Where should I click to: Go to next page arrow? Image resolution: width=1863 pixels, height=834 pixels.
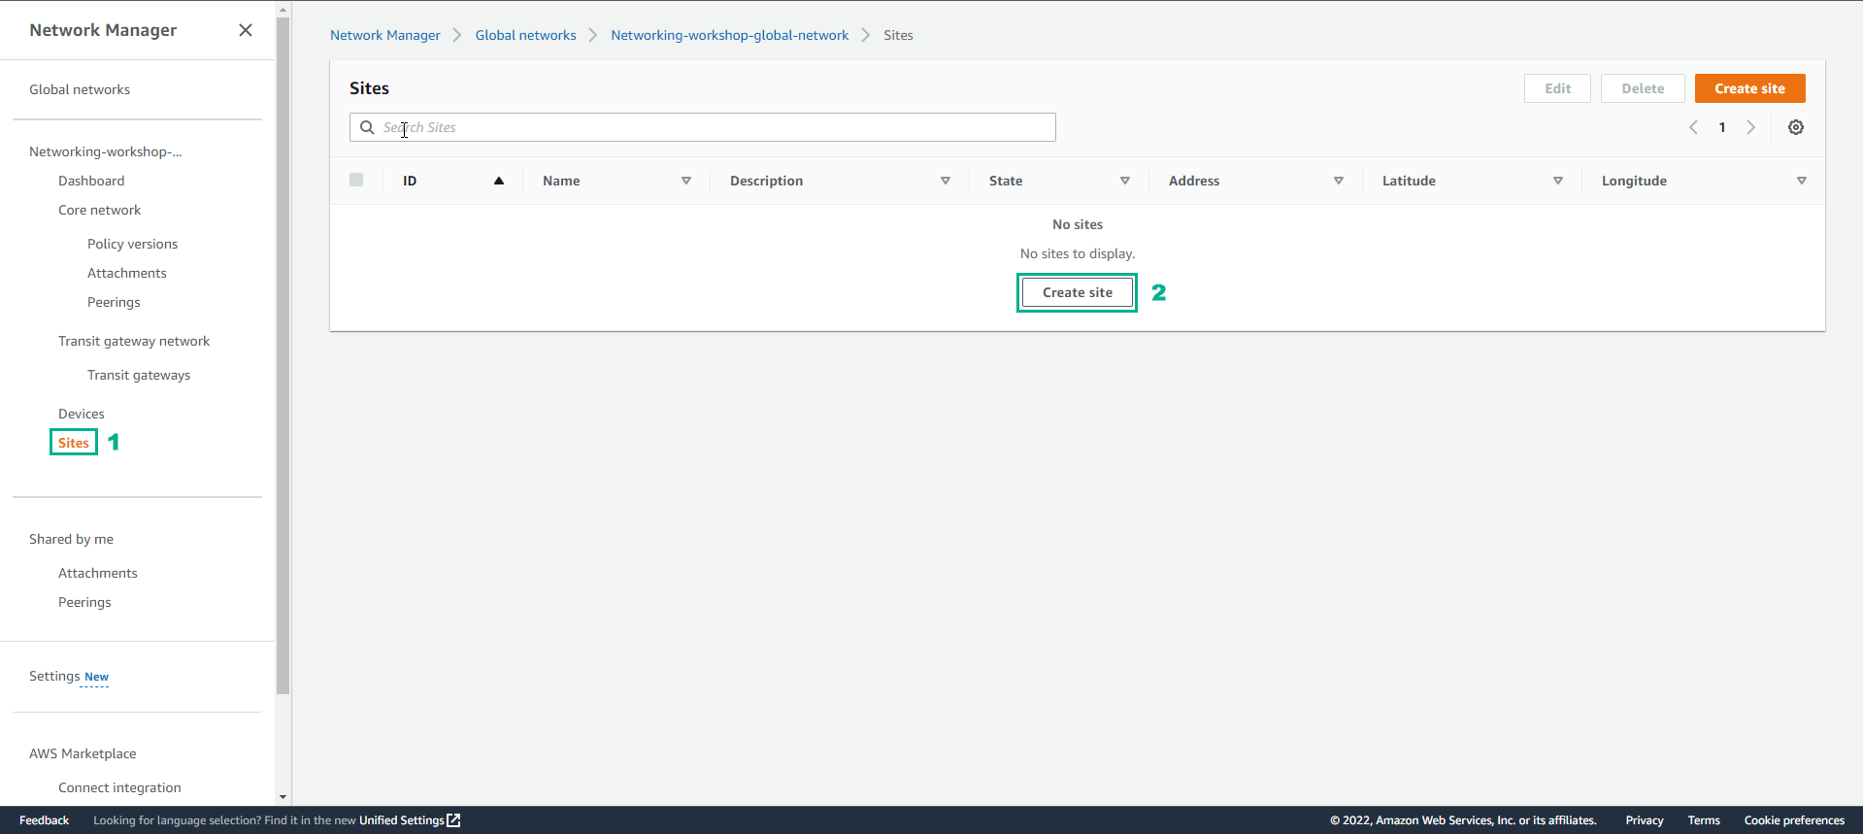pyautogui.click(x=1751, y=127)
